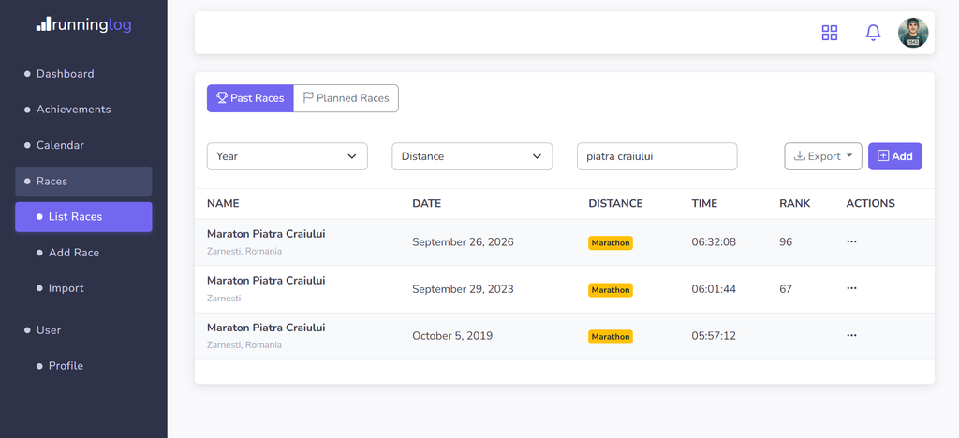Image resolution: width=959 pixels, height=438 pixels.
Task: Click the date September 29, 2023
Action: click(463, 289)
